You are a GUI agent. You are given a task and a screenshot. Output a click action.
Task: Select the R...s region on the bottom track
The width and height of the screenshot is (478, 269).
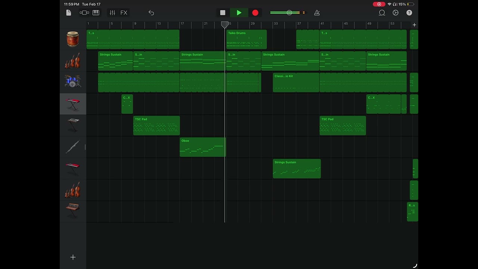coord(413,212)
